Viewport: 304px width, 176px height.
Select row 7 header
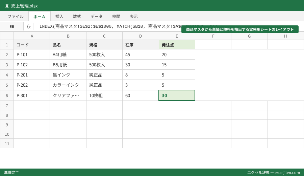7,106
